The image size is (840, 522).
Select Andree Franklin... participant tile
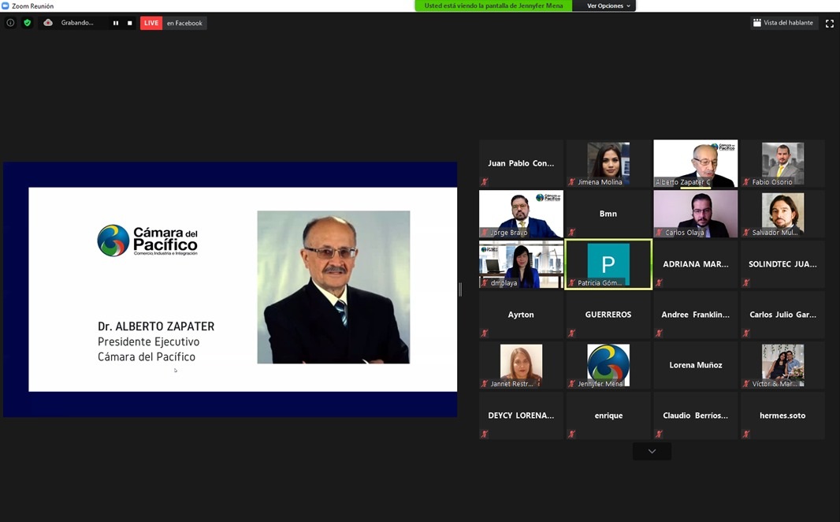695,315
